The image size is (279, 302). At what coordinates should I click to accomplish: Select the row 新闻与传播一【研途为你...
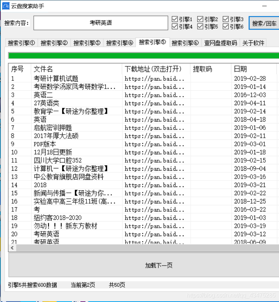pos(144,193)
